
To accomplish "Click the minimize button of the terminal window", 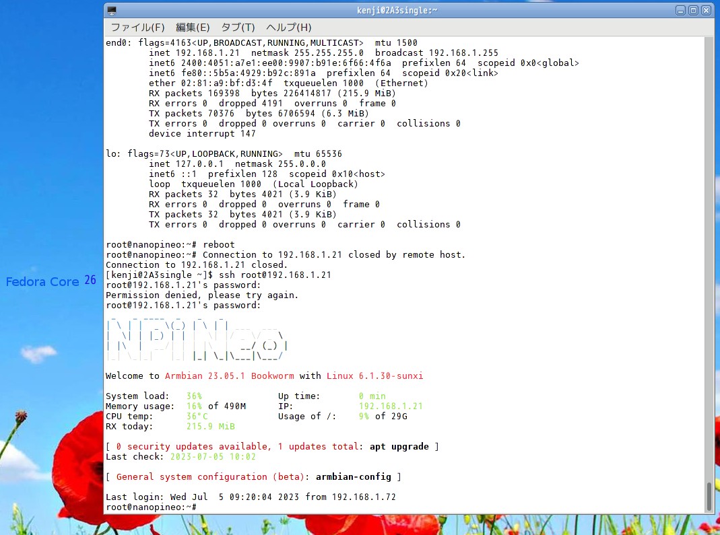I will tap(681, 10).
